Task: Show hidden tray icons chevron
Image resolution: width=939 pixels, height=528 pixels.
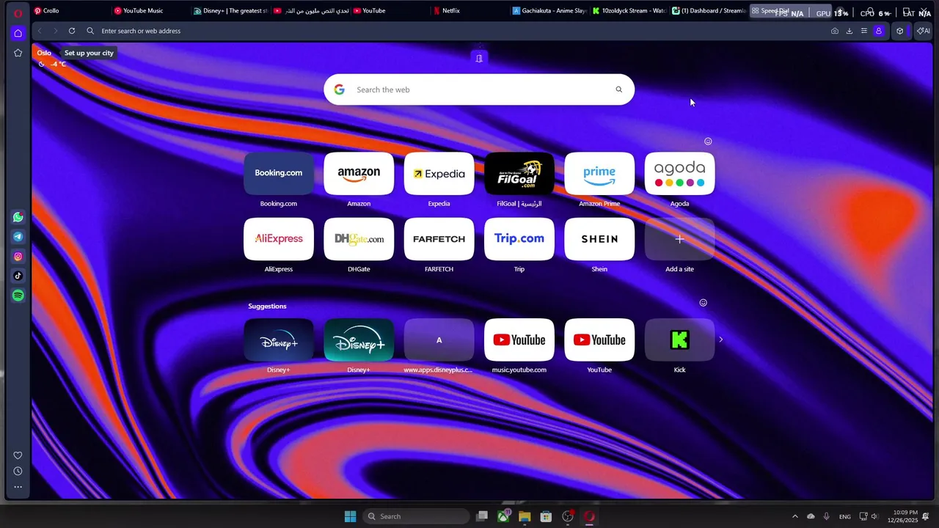Action: [794, 516]
